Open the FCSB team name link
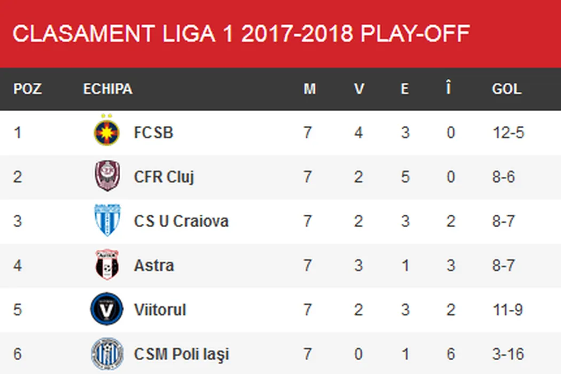 tap(153, 133)
